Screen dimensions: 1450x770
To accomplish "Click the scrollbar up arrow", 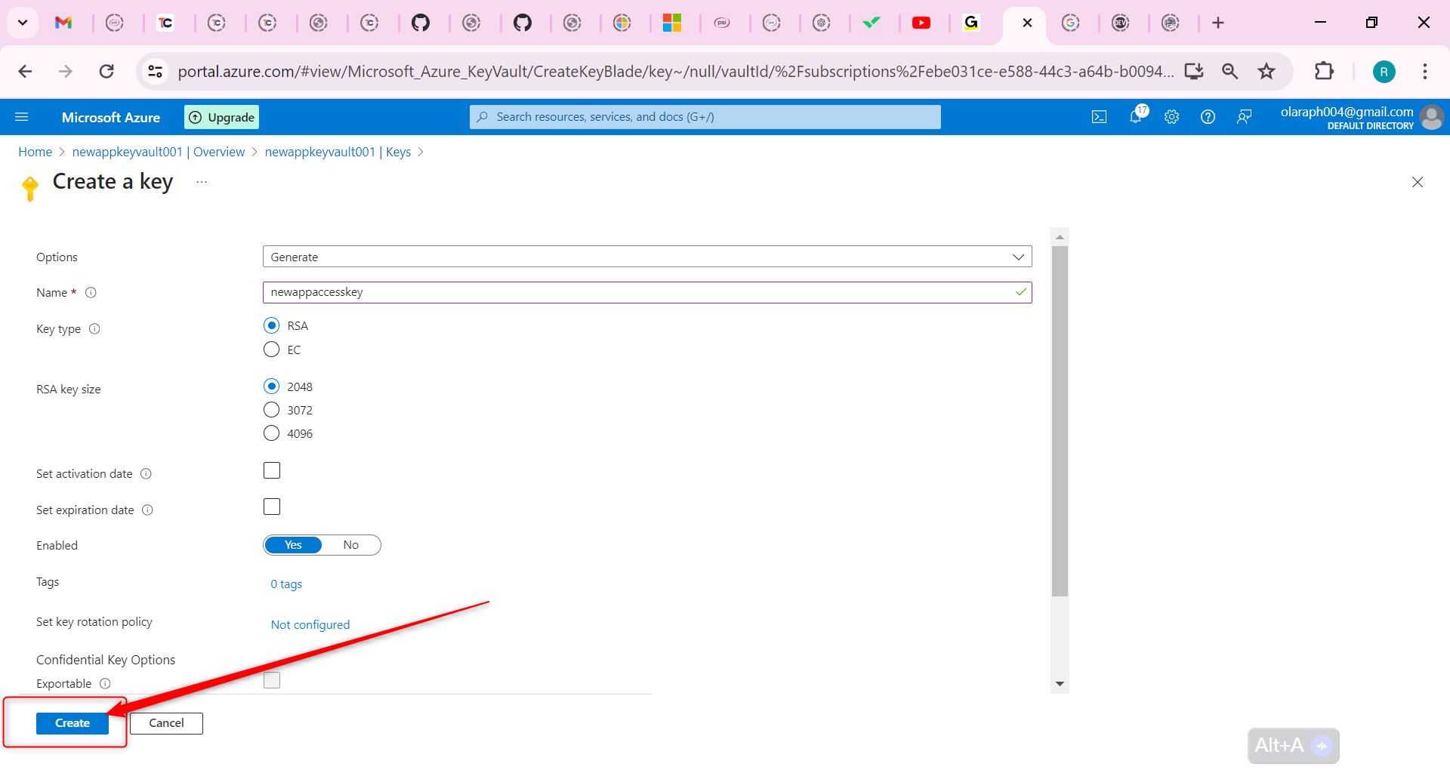I will pyautogui.click(x=1060, y=237).
